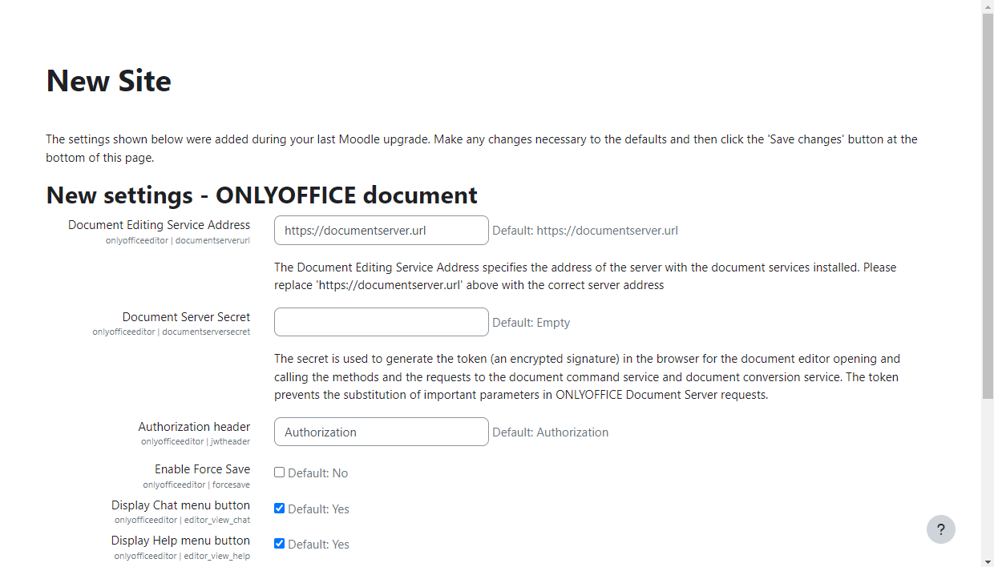Enable the Force Save checkbox

279,472
